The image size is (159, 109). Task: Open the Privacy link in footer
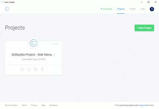[x=34, y=105]
